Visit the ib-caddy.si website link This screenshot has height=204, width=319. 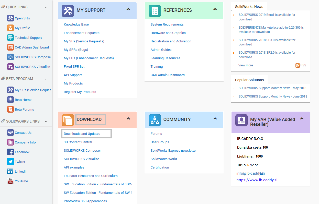(x=257, y=180)
